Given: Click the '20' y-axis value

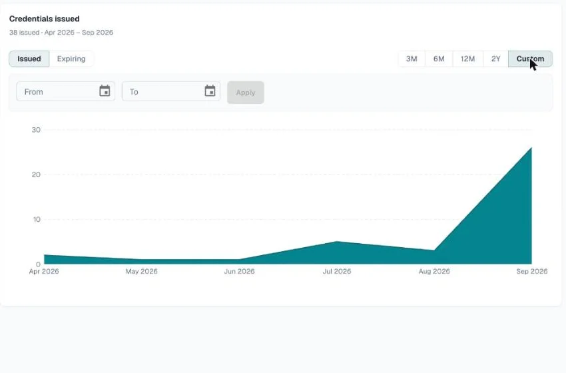Looking at the screenshot, I should (x=36, y=175).
